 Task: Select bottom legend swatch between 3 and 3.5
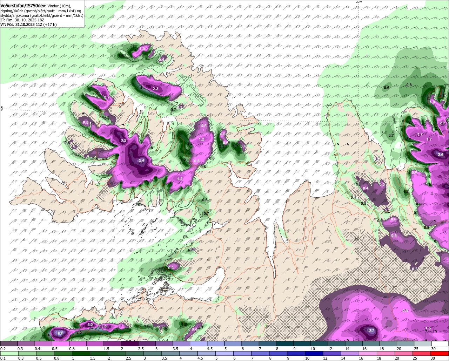tap(153, 354)
